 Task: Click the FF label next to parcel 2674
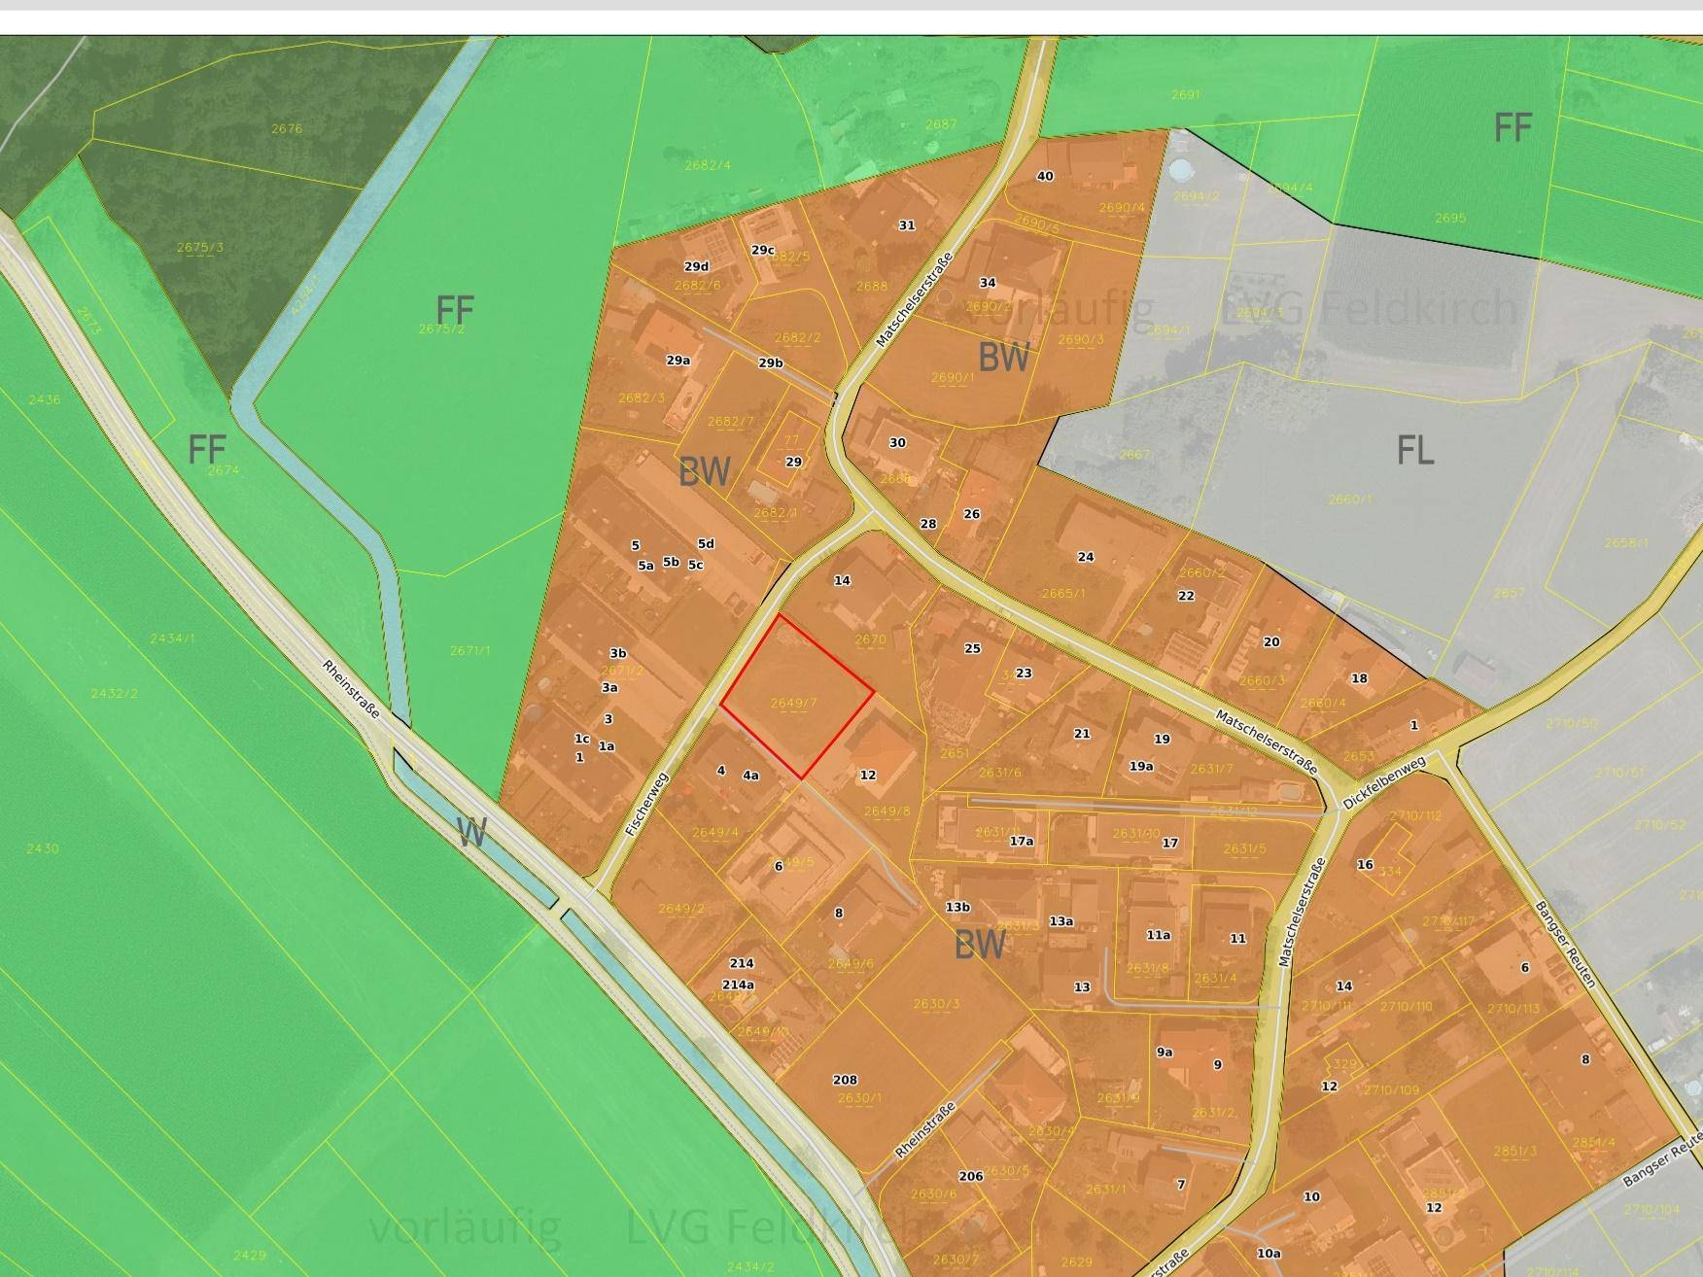(207, 450)
